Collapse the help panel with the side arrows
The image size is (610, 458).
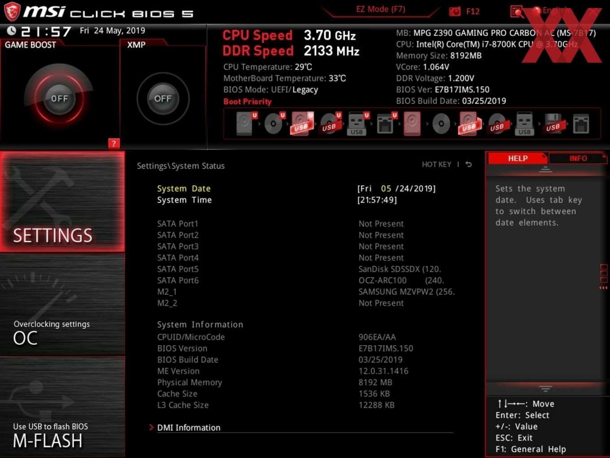[603, 288]
